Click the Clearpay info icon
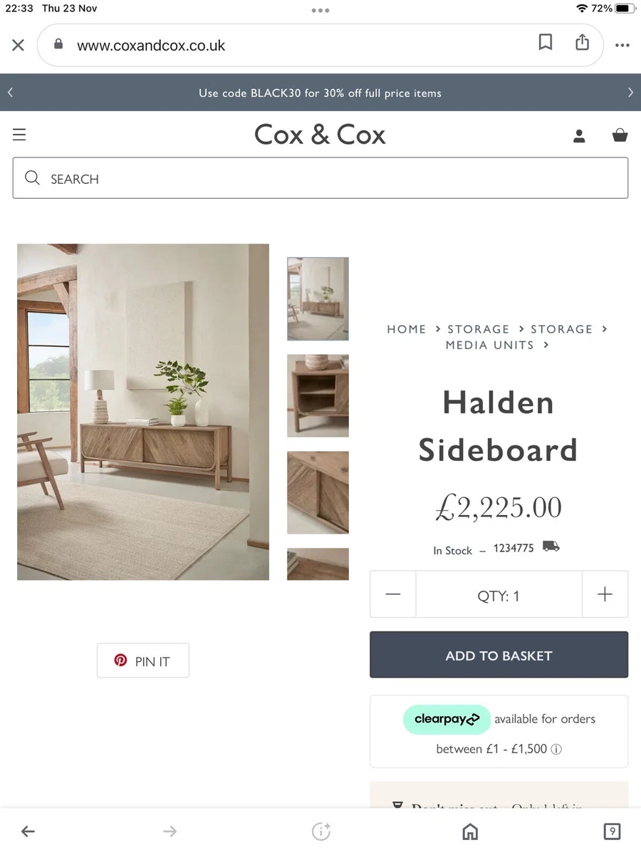Screen dimensions: 641x855 (x=557, y=750)
